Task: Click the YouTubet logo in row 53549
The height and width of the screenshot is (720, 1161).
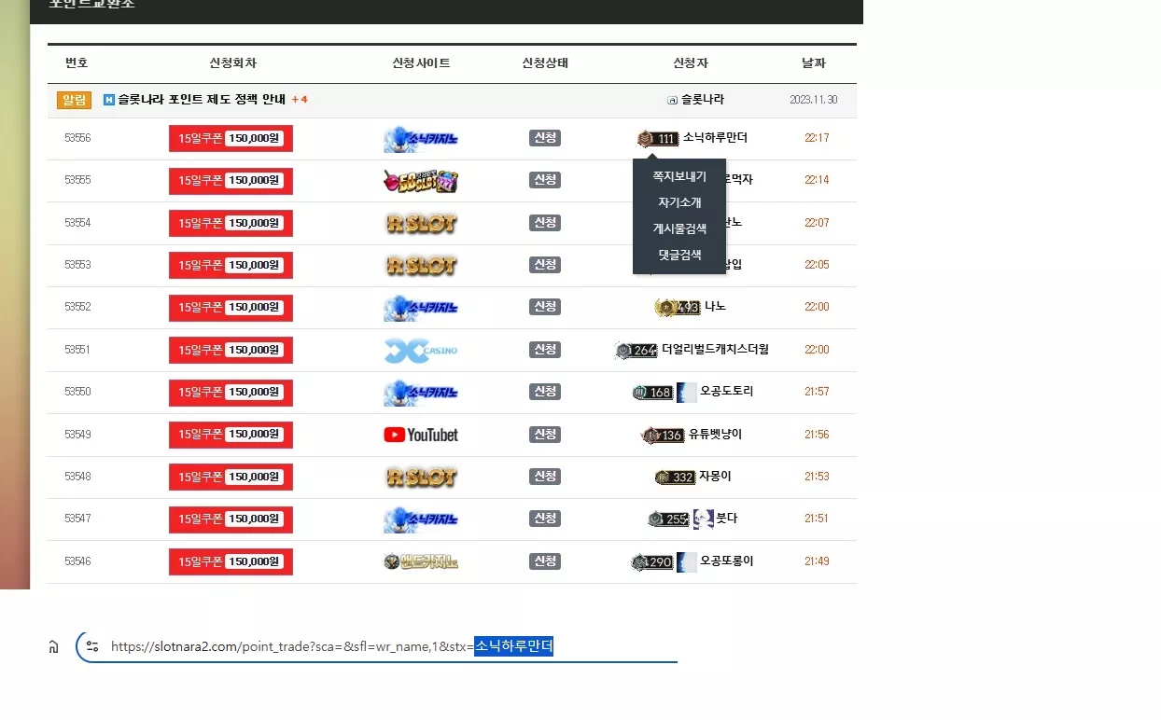Action: tap(421, 435)
